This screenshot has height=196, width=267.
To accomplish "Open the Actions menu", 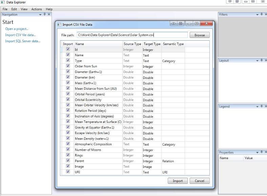I will tap(37, 9).
